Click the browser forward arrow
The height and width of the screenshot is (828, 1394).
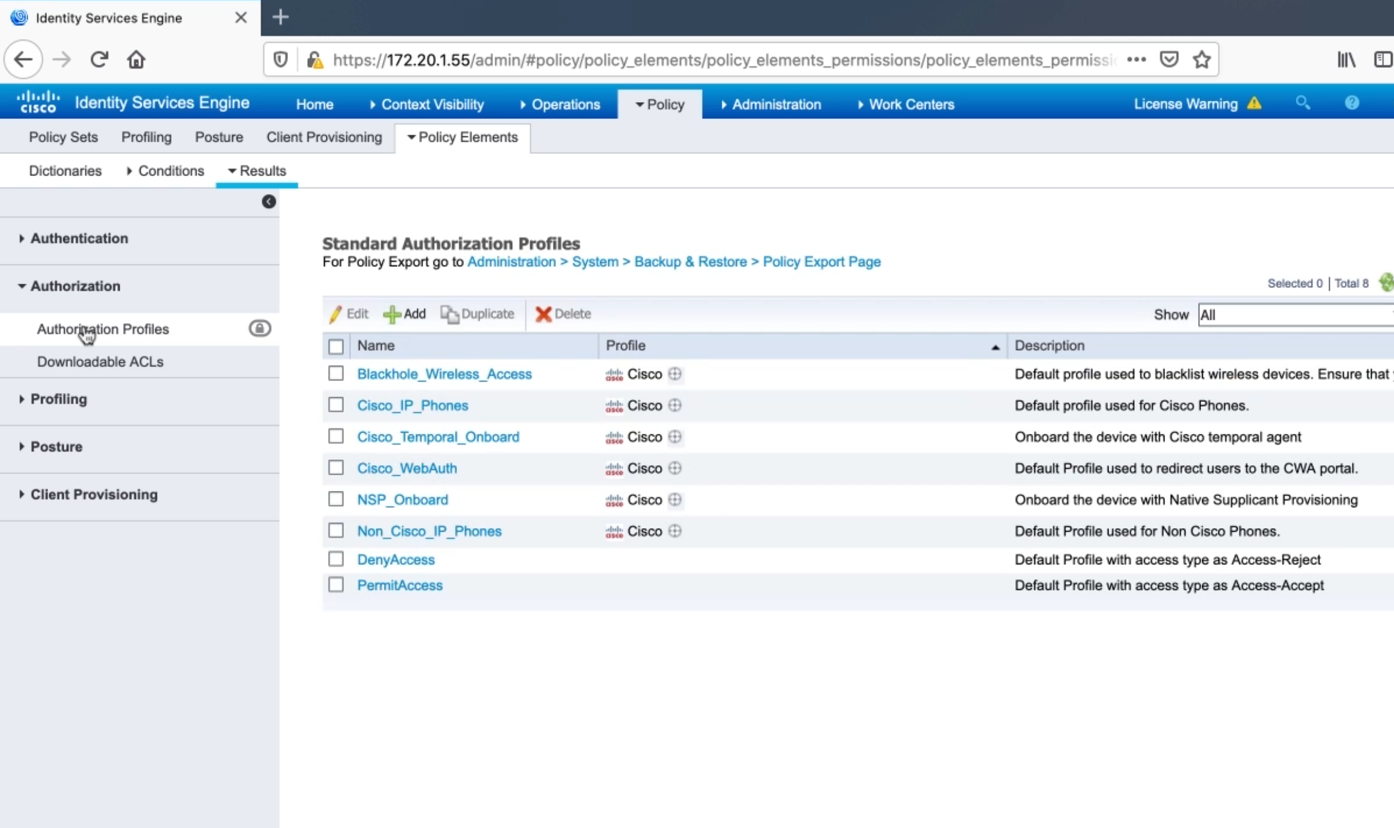[x=61, y=59]
